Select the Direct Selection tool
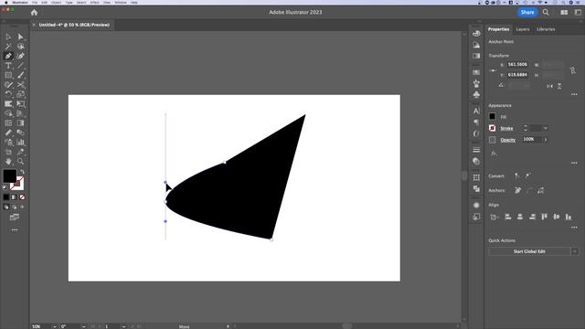This screenshot has width=585, height=329. click(20, 37)
